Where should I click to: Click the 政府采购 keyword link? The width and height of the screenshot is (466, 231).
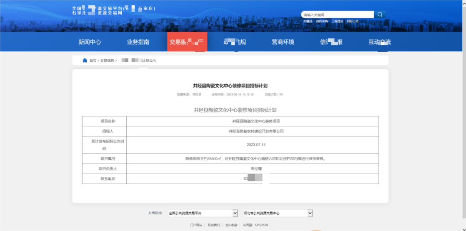(x=322, y=21)
